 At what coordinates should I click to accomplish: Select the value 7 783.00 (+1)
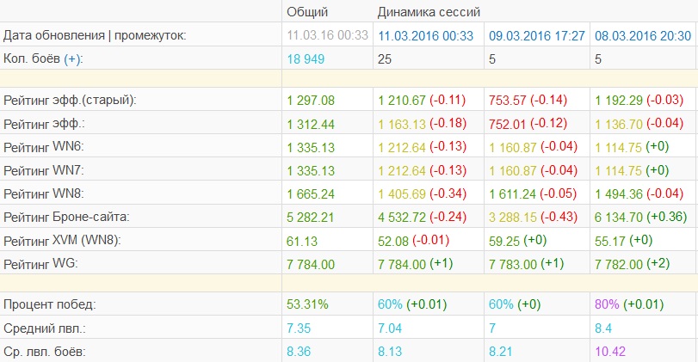click(x=526, y=264)
